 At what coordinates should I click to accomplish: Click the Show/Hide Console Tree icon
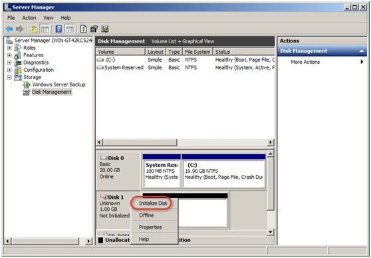[45, 29]
